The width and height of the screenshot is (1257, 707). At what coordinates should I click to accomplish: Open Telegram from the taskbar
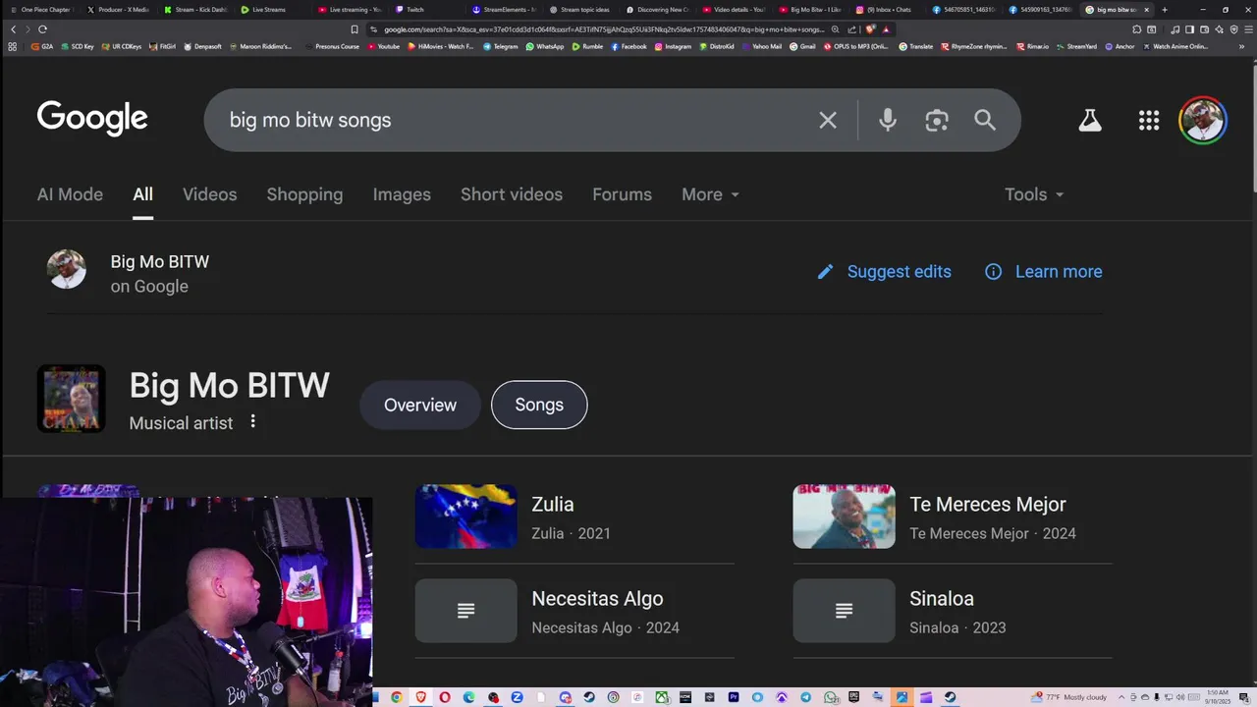click(806, 697)
